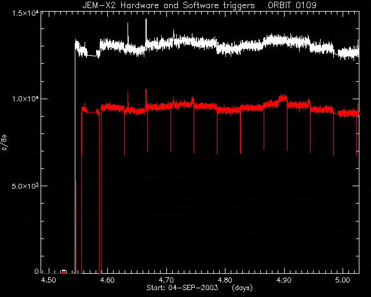Click the 1.0×10⁴ y-axis tick label
Screen dimensions: 371x297
click(26, 99)
